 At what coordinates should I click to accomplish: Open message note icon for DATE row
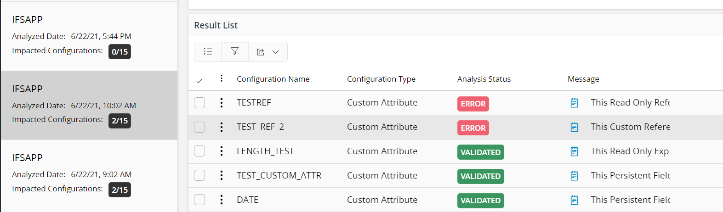pos(574,200)
